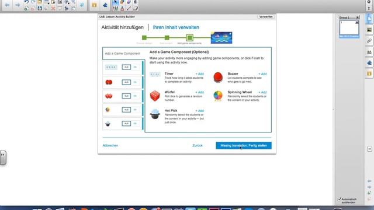Click the Hat Pick hat icon
The height and width of the screenshot is (210, 374).
(x=155, y=114)
